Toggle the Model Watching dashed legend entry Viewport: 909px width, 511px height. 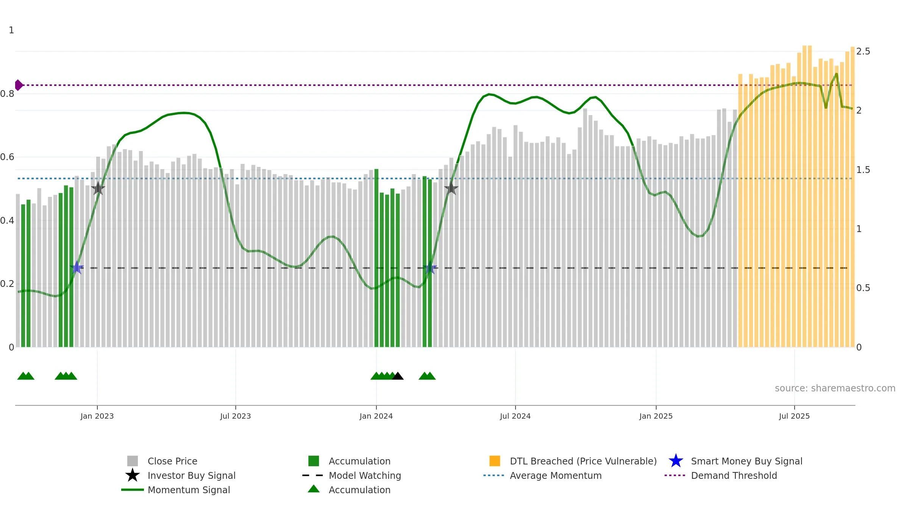351,475
